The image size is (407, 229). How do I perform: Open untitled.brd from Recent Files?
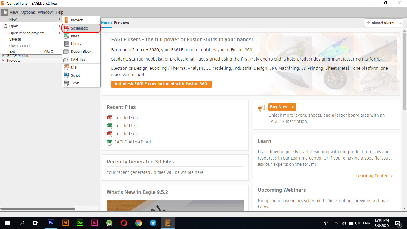click(x=126, y=126)
